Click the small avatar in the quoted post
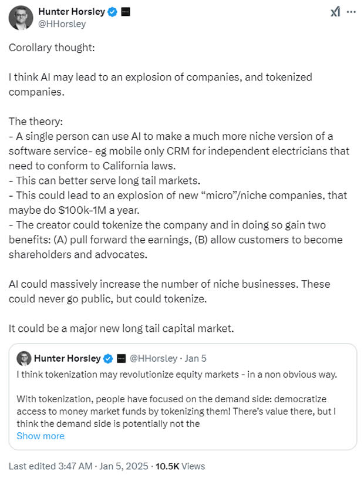This screenshot has width=364, height=478. 24,358
